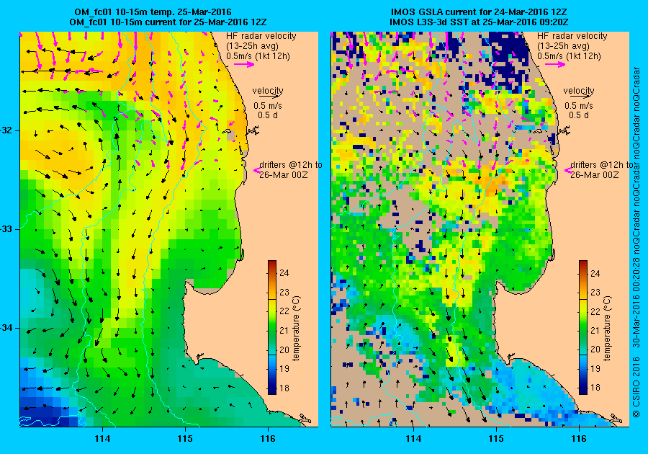
Task: Click the title "OM_fc01 10-15m current for 25-Mar-2016 12Z"
Action: [167, 22]
